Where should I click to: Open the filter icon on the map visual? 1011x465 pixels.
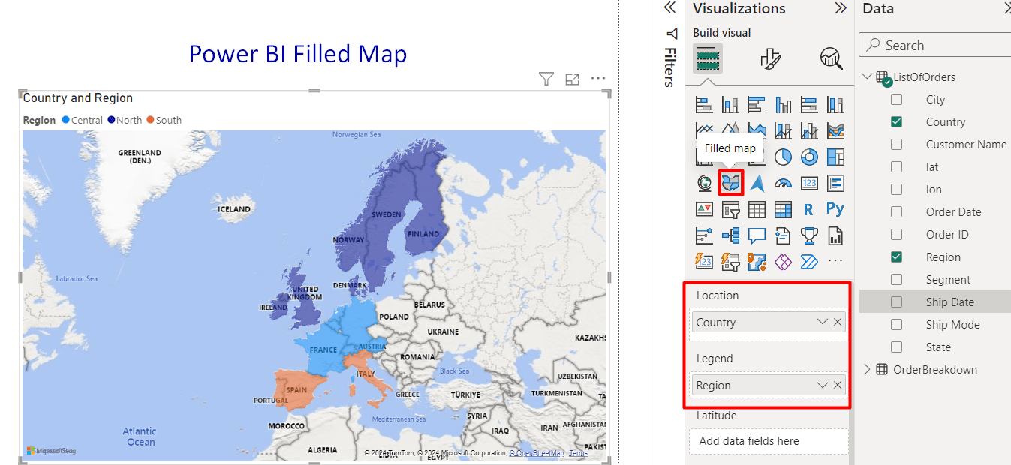[546, 79]
